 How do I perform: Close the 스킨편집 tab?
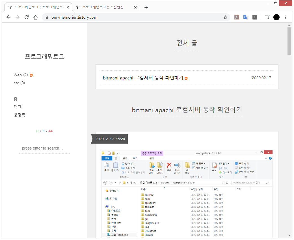(x=135, y=7)
